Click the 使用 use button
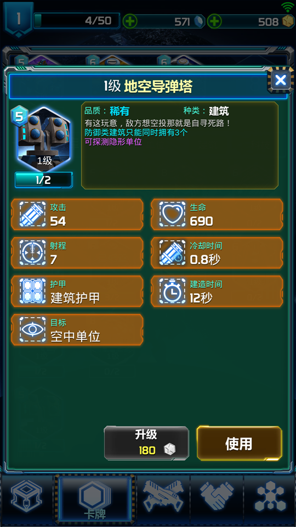The width and height of the screenshot is (296, 527). click(x=239, y=443)
